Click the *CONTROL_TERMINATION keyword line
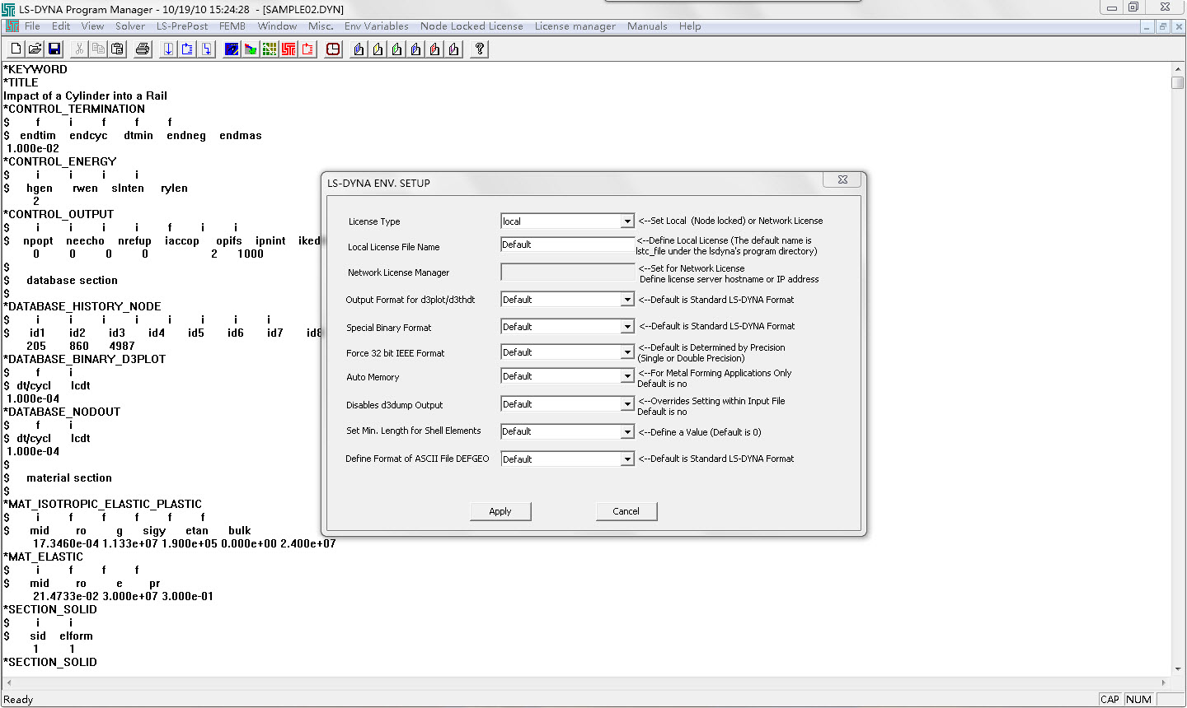The image size is (1187, 708). 74,109
